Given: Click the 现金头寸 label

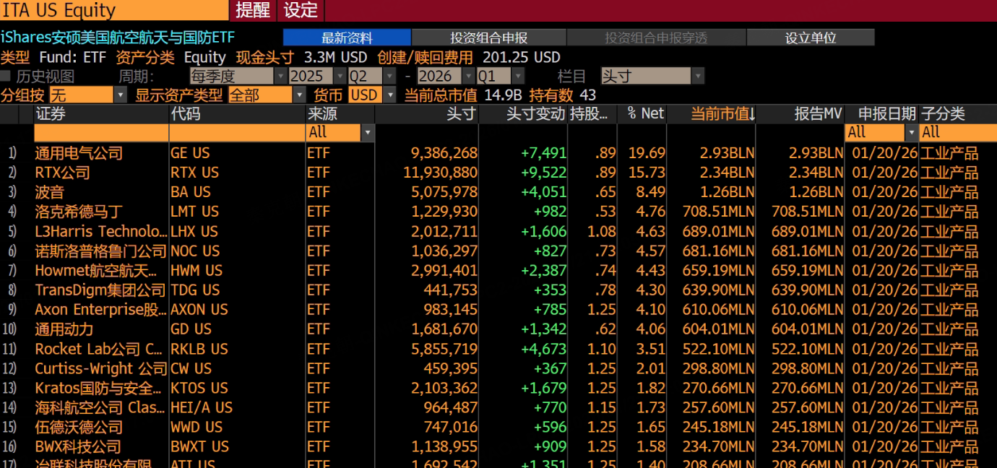Looking at the screenshot, I should tap(265, 57).
